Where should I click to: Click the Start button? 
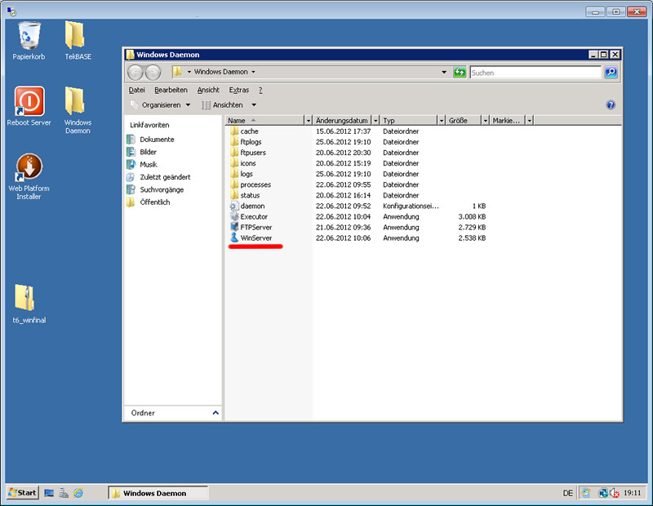click(x=23, y=493)
